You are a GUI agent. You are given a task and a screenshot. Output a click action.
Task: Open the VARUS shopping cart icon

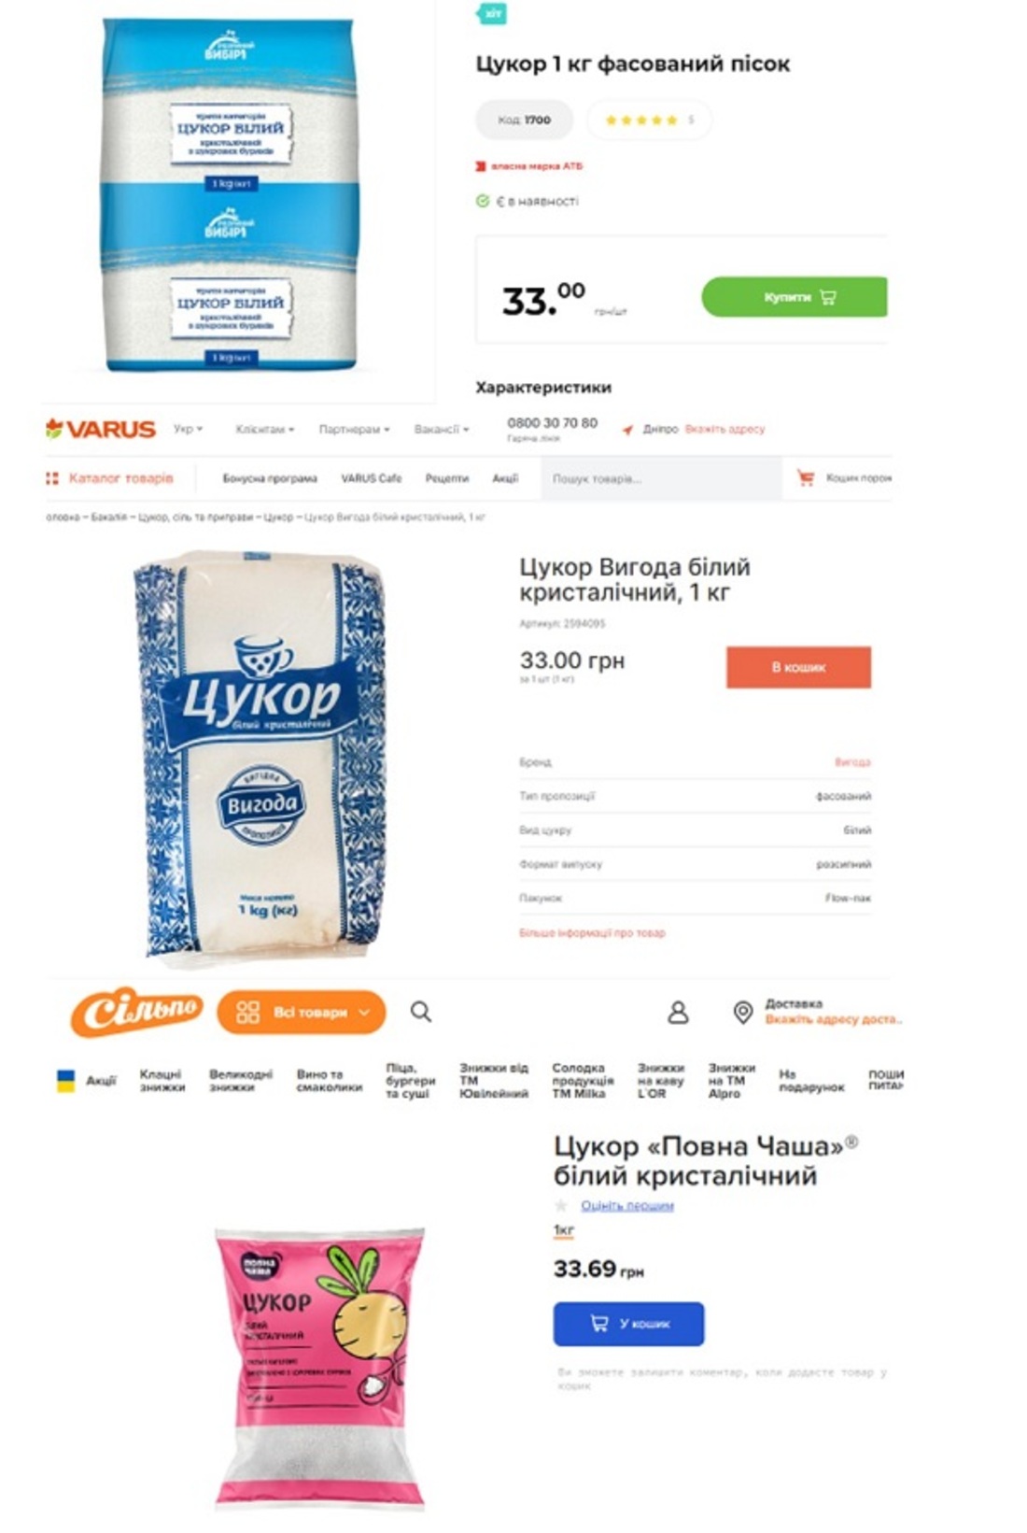click(805, 478)
